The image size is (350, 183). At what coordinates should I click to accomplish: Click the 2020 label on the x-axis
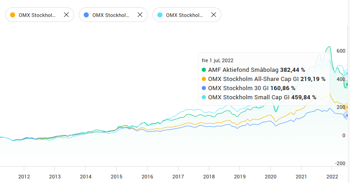pyautogui.click(x=270, y=177)
